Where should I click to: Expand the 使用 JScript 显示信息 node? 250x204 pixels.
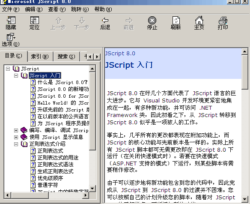point(16,137)
